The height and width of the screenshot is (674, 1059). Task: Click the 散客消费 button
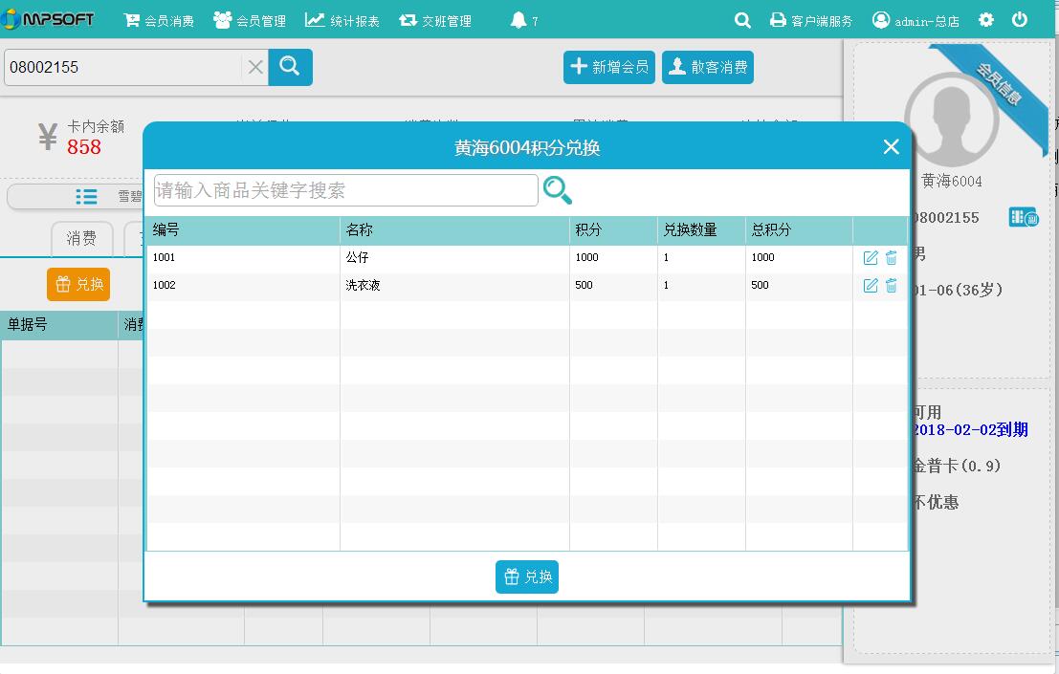click(708, 67)
